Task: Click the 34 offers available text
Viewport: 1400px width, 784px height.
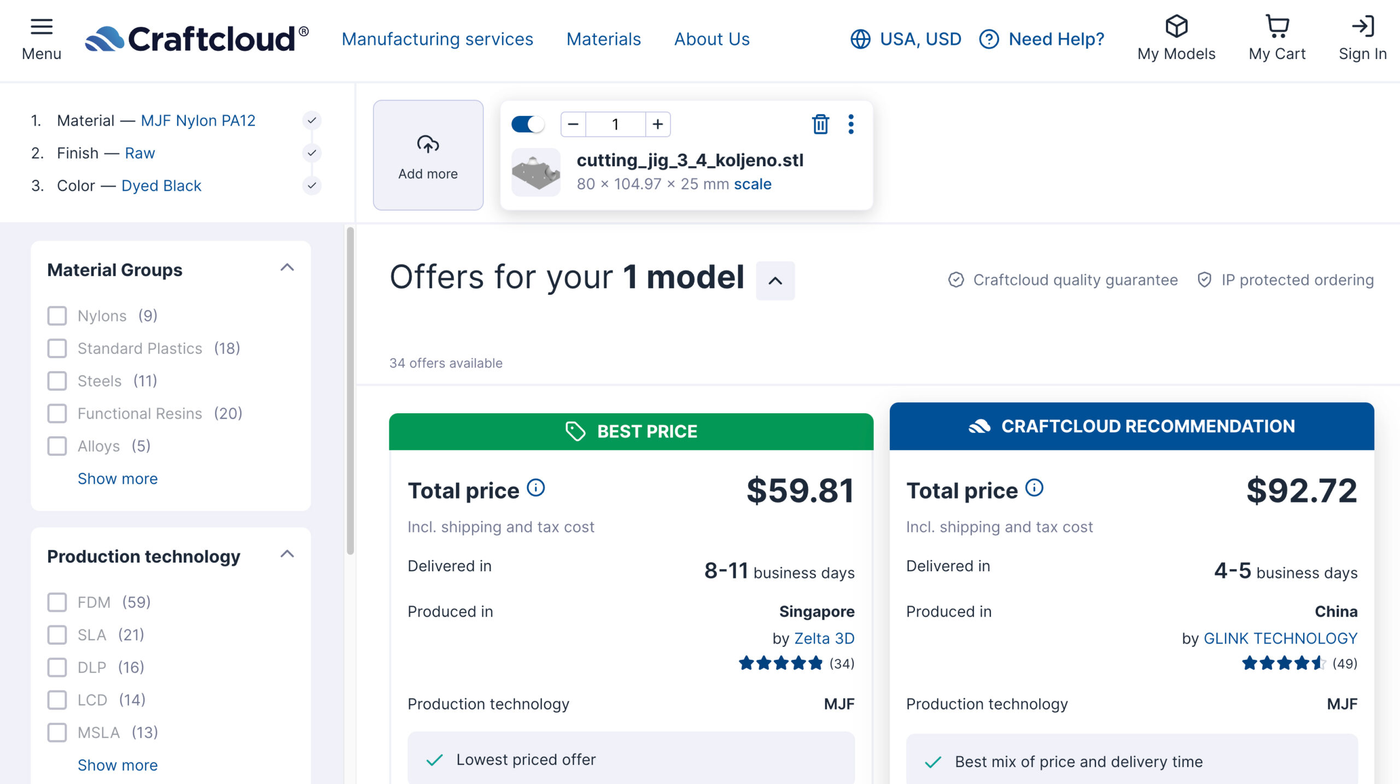Action: tap(446, 363)
